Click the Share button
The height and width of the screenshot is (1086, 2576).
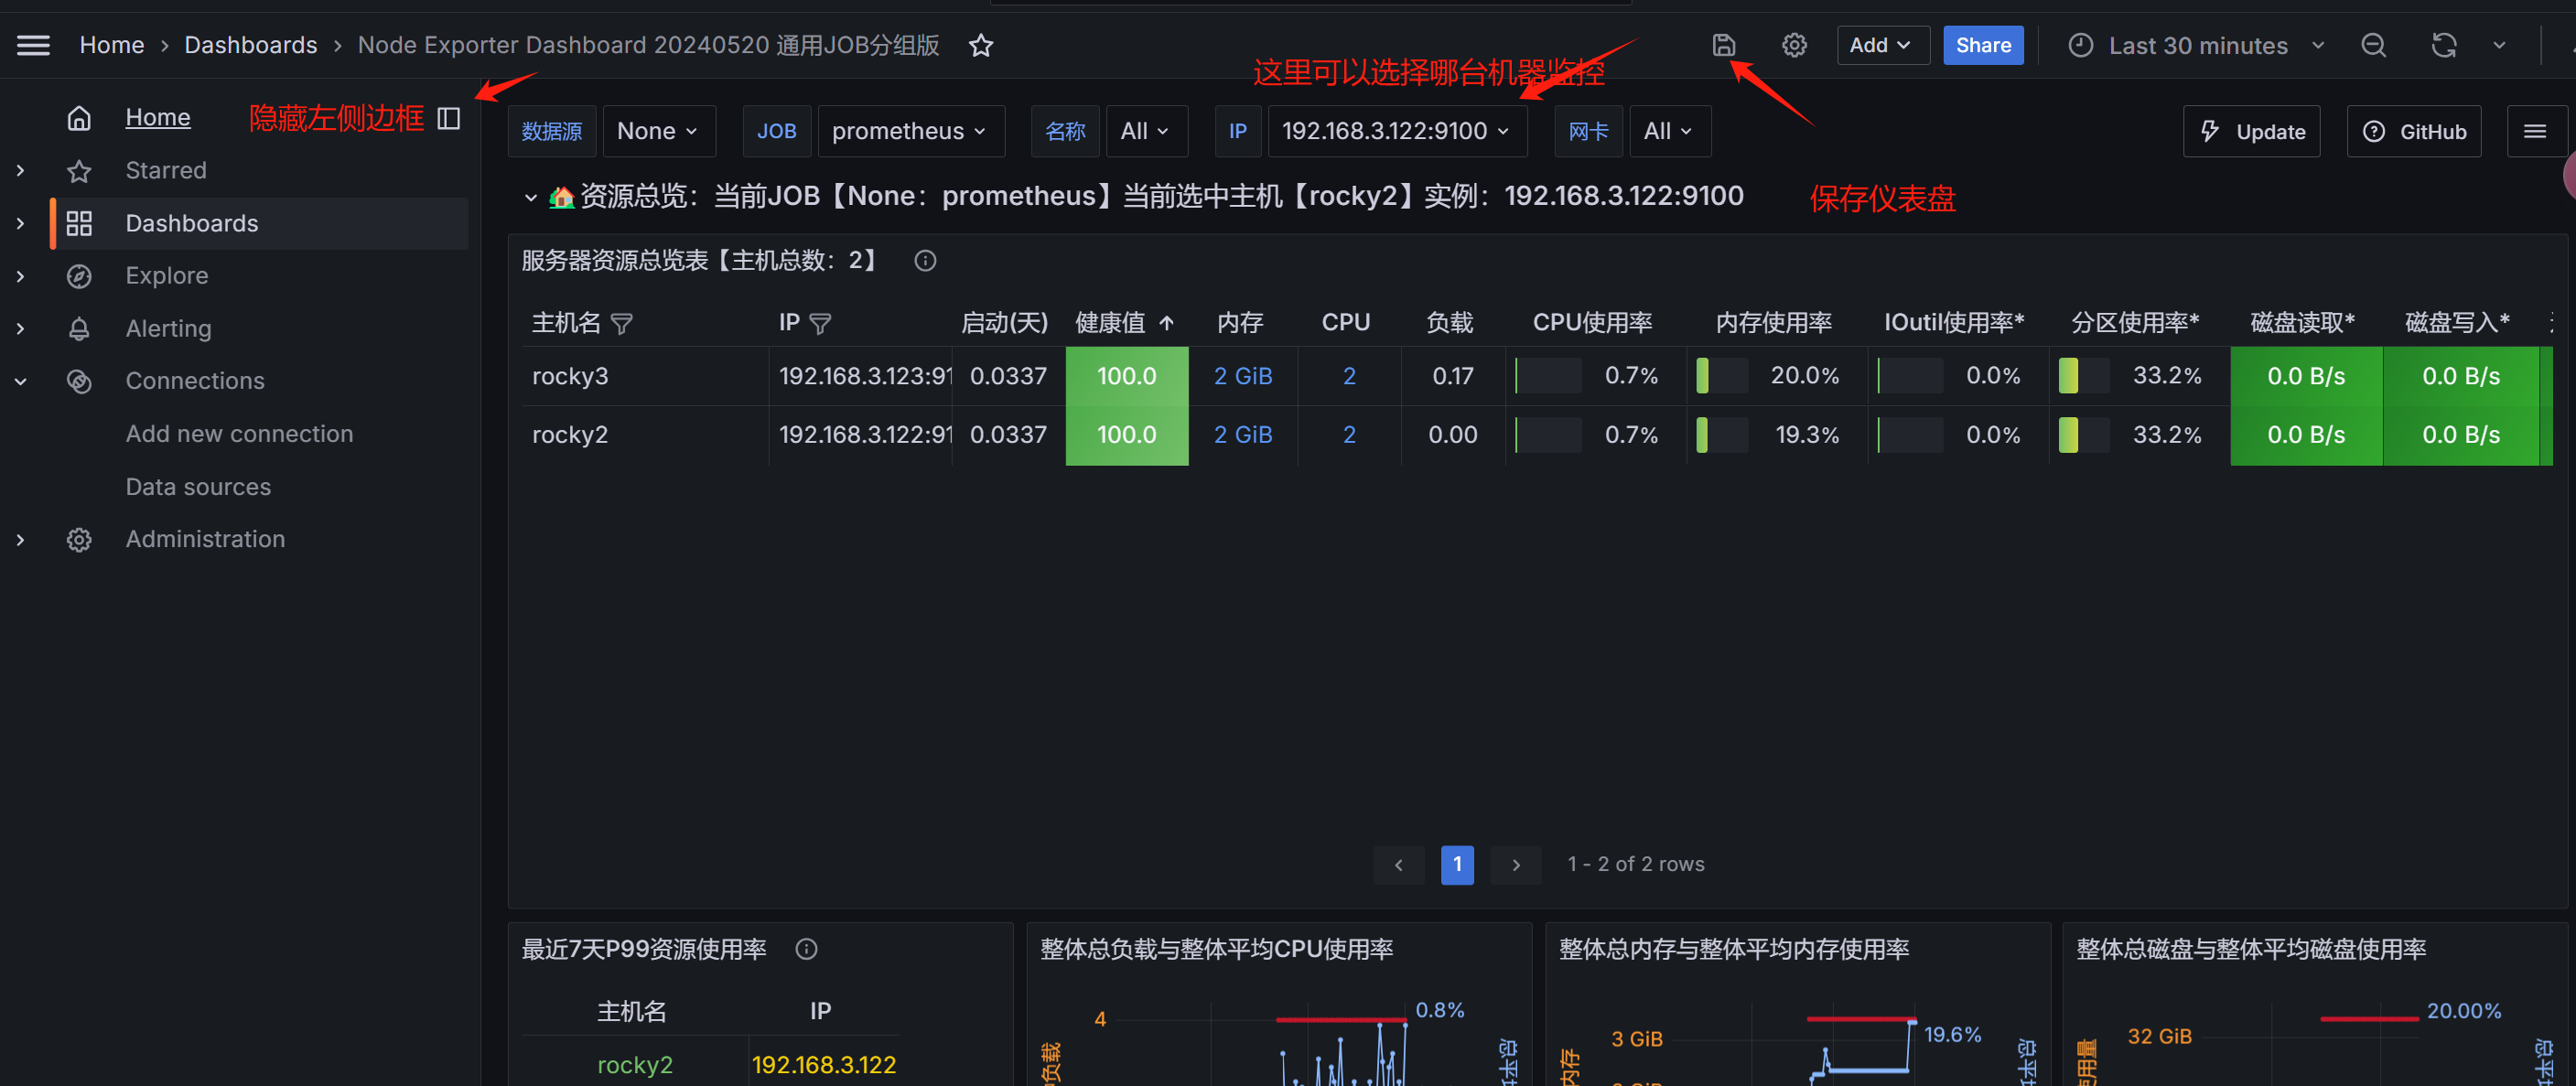(x=1982, y=45)
